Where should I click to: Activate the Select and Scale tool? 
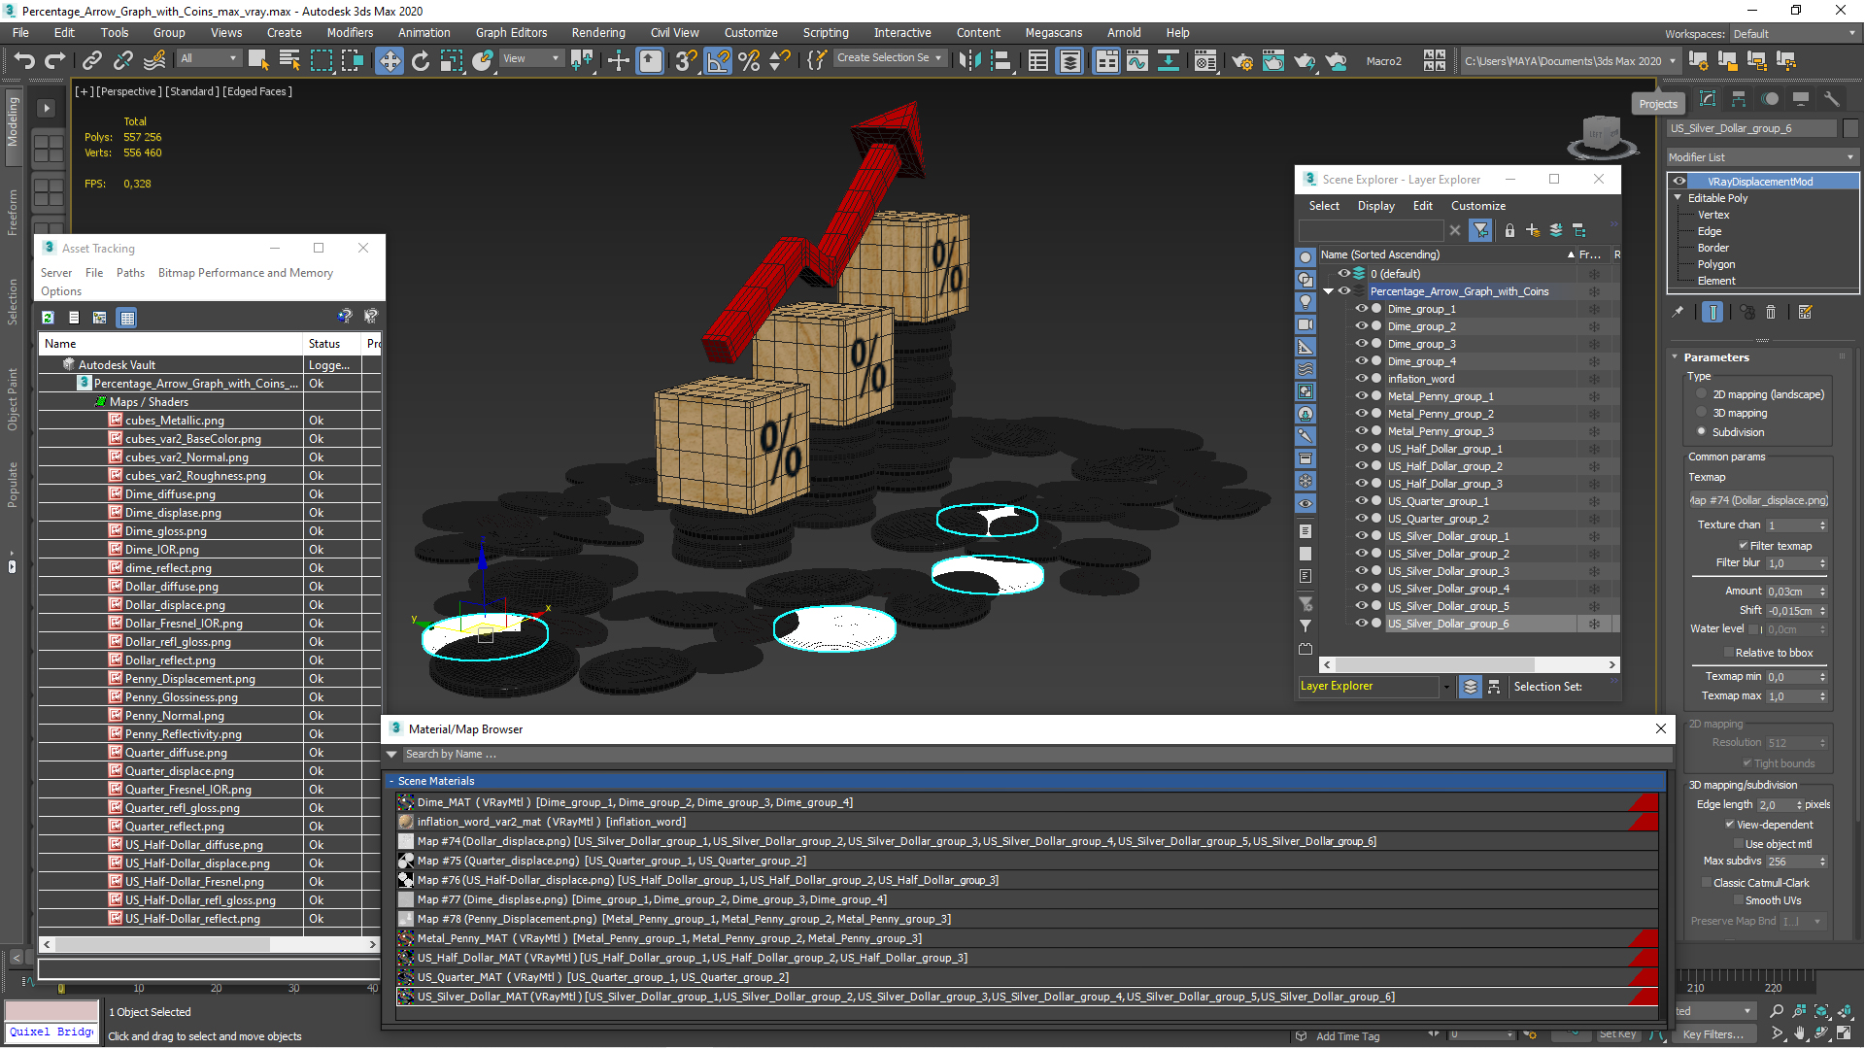[452, 61]
